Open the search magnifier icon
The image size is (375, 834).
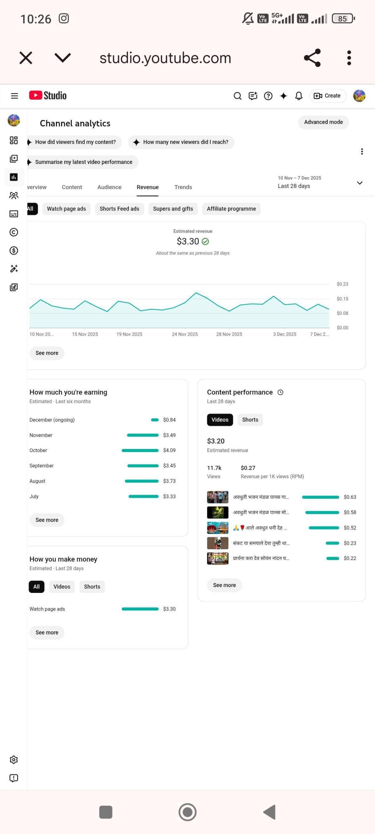coord(237,96)
